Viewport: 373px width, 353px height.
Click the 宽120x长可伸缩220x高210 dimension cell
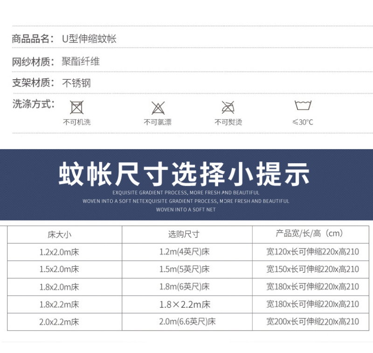point(312,252)
